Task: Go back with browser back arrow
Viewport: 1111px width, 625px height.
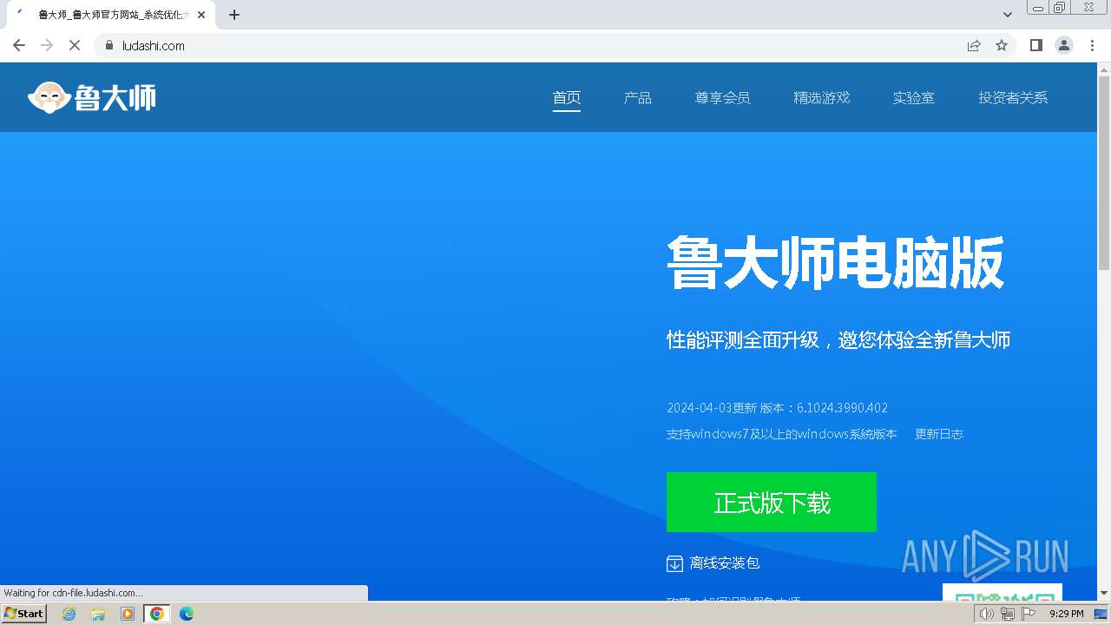Action: pyautogui.click(x=19, y=45)
